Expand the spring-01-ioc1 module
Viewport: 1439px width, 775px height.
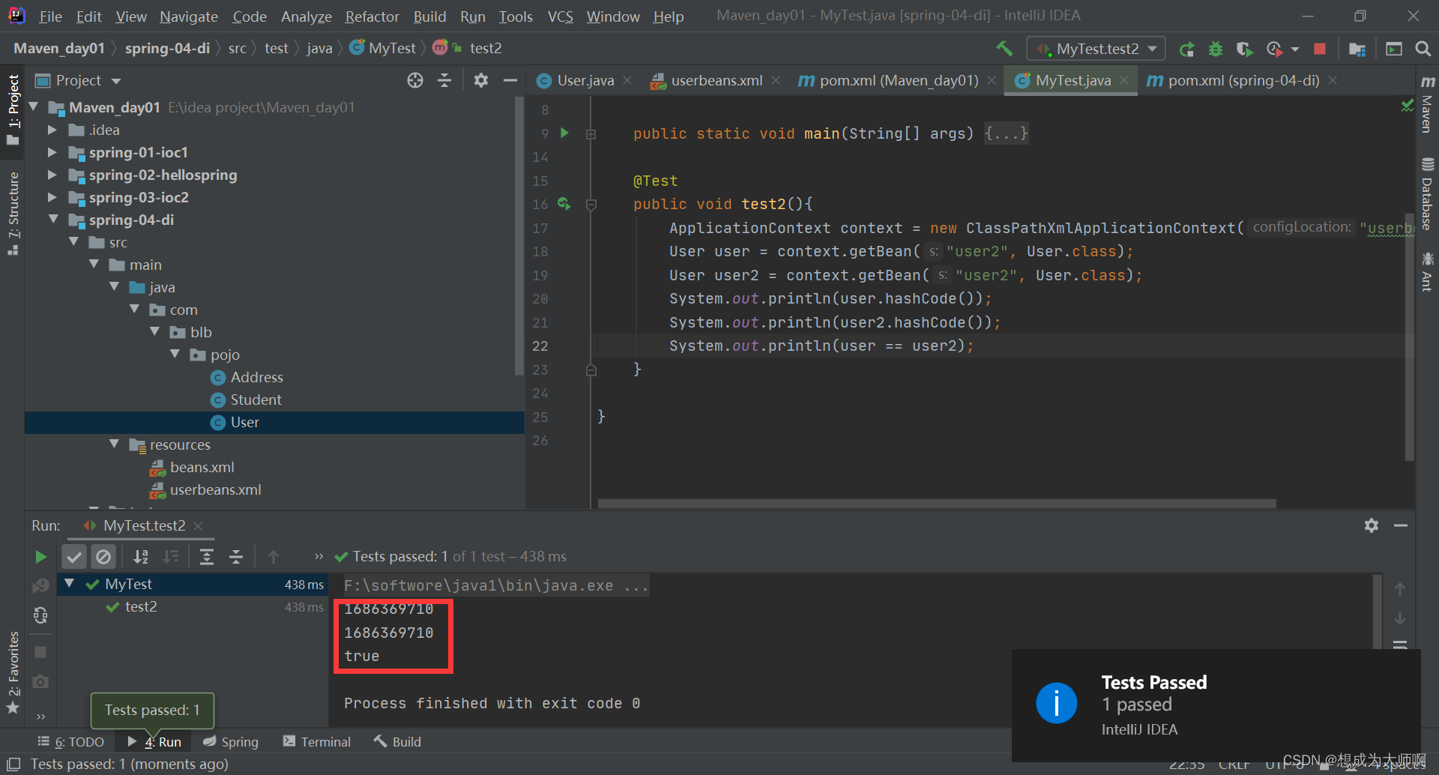(52, 152)
